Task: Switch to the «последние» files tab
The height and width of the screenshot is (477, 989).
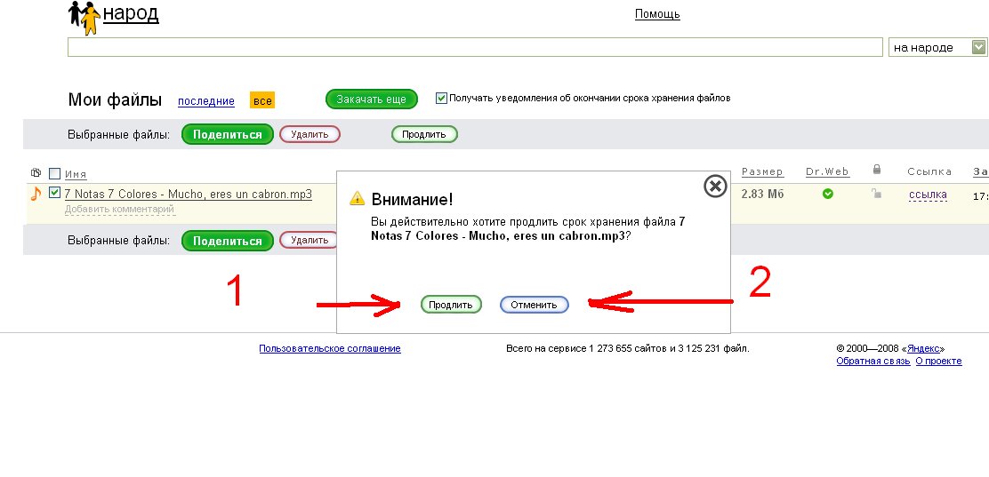Action: (206, 101)
